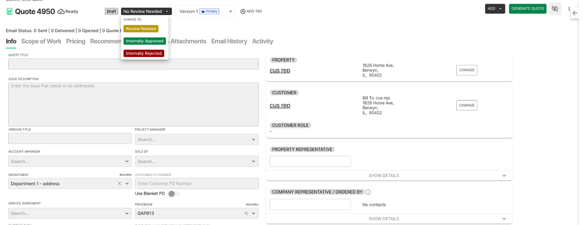
Task: Click the Recommendations tab
Action: [x=105, y=41]
